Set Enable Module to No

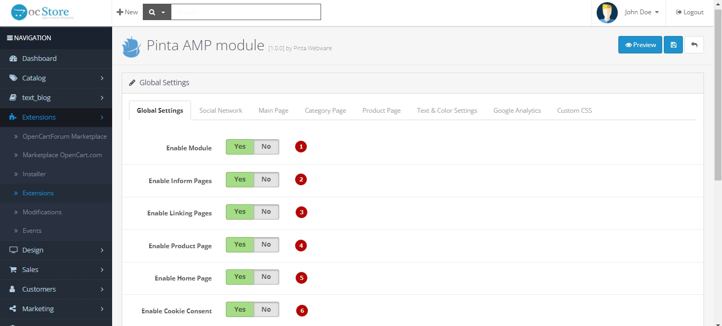tap(266, 147)
